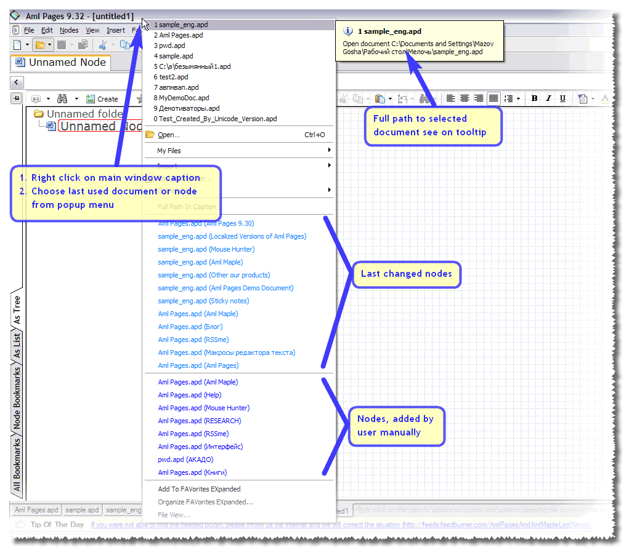Click the New document icon
Viewport: 629px width, 553px height.
pyautogui.click(x=17, y=45)
